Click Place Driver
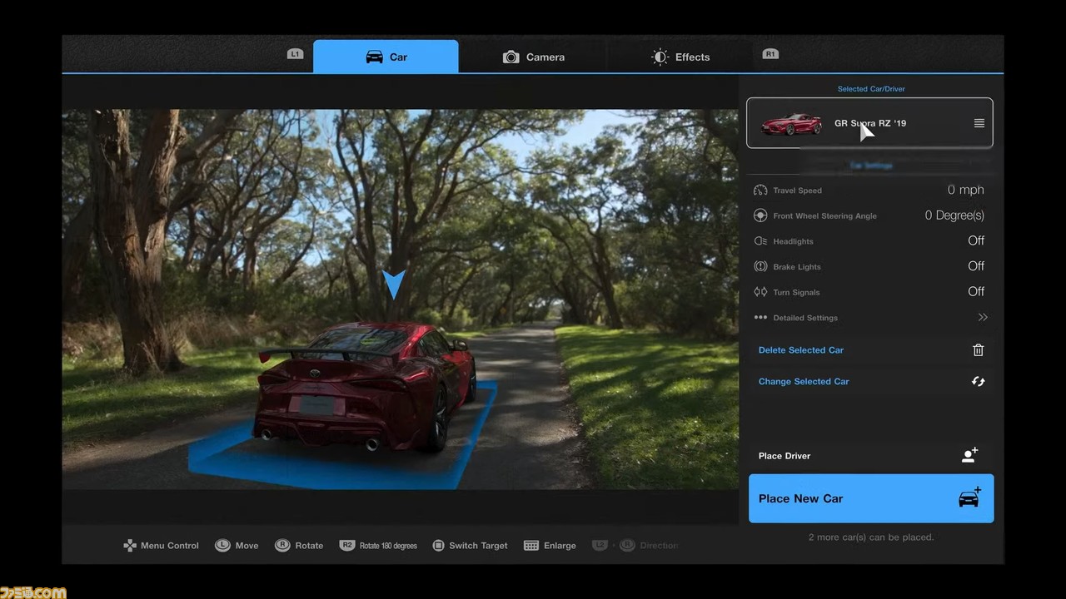Screen dimensions: 1066x599 coord(785,456)
